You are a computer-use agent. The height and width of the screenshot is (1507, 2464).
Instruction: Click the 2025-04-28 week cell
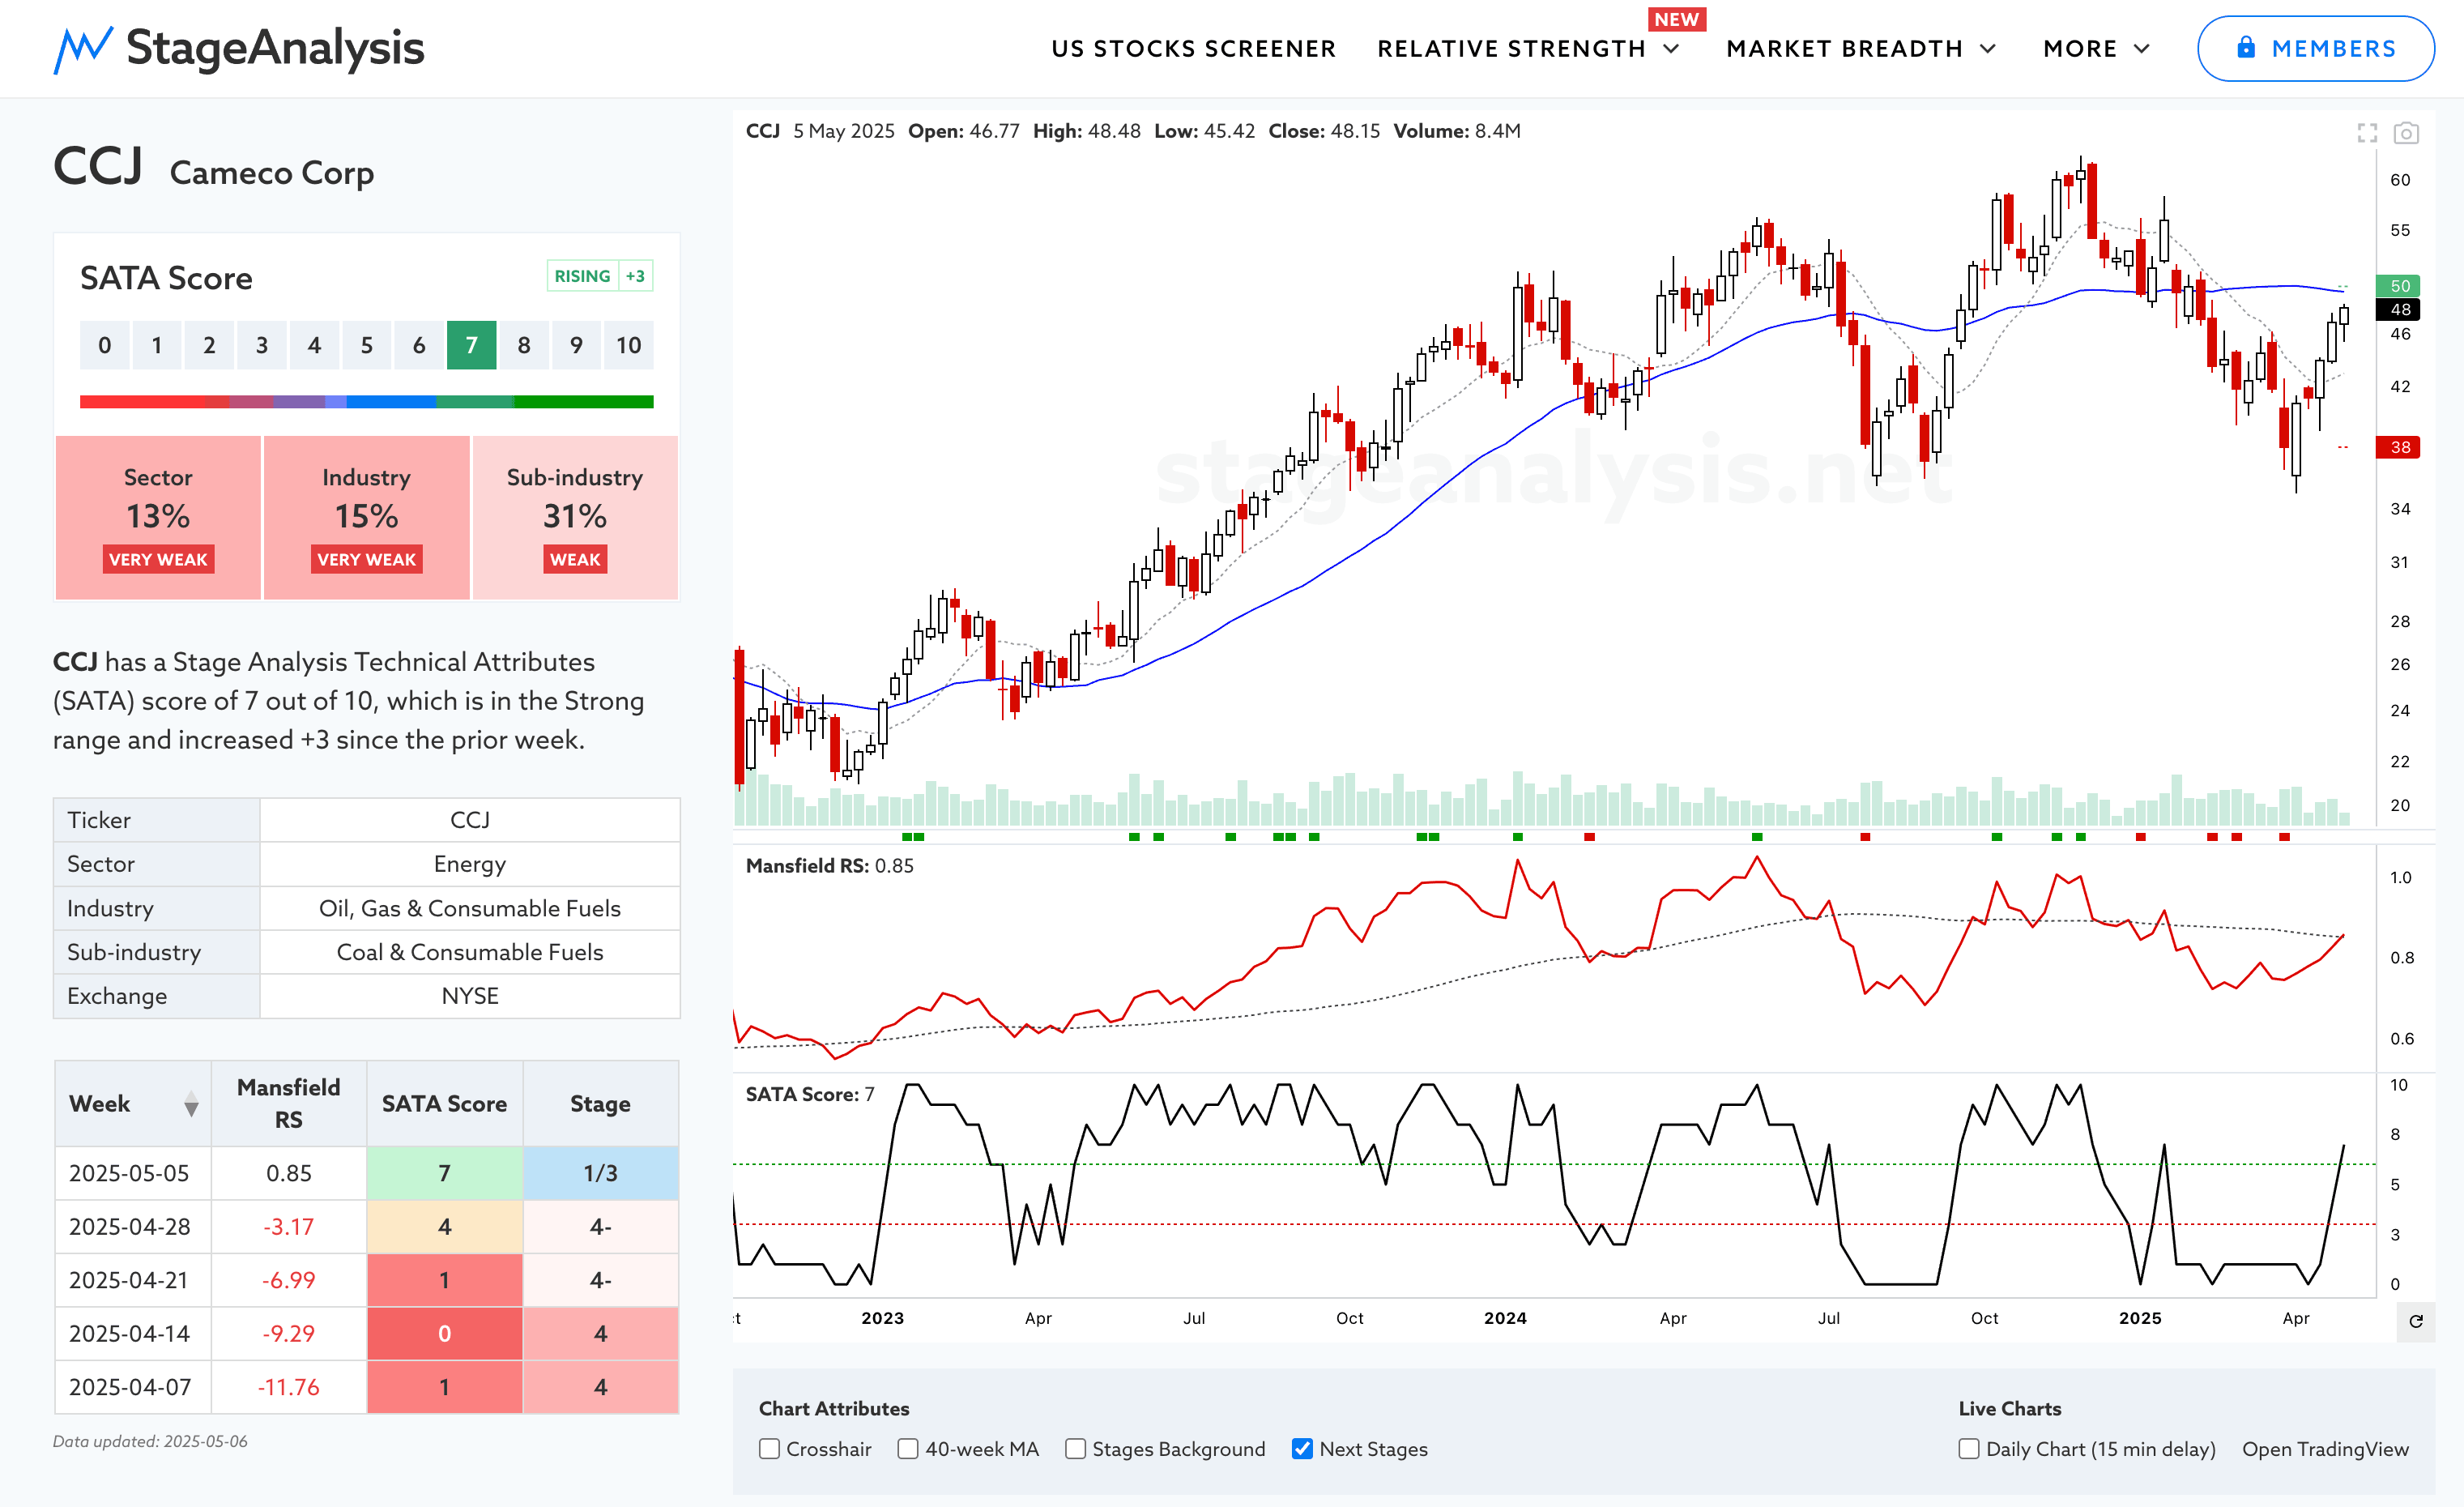pos(132,1226)
